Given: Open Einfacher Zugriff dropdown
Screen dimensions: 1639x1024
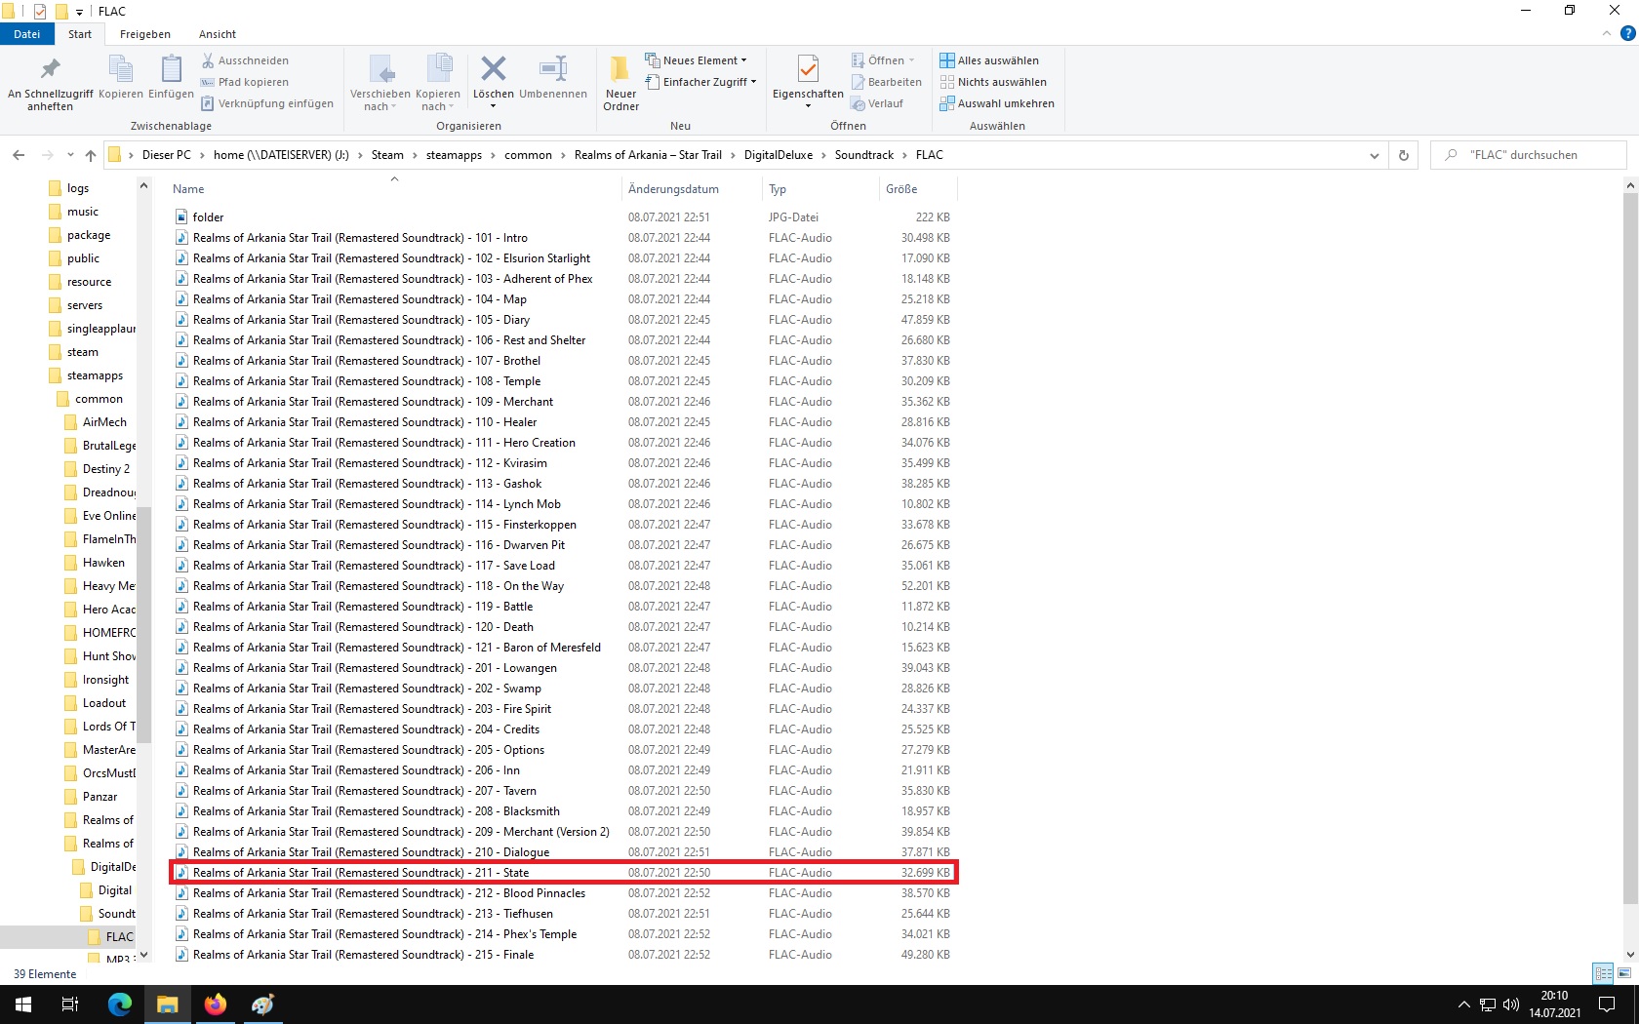Looking at the screenshot, I should [700, 82].
